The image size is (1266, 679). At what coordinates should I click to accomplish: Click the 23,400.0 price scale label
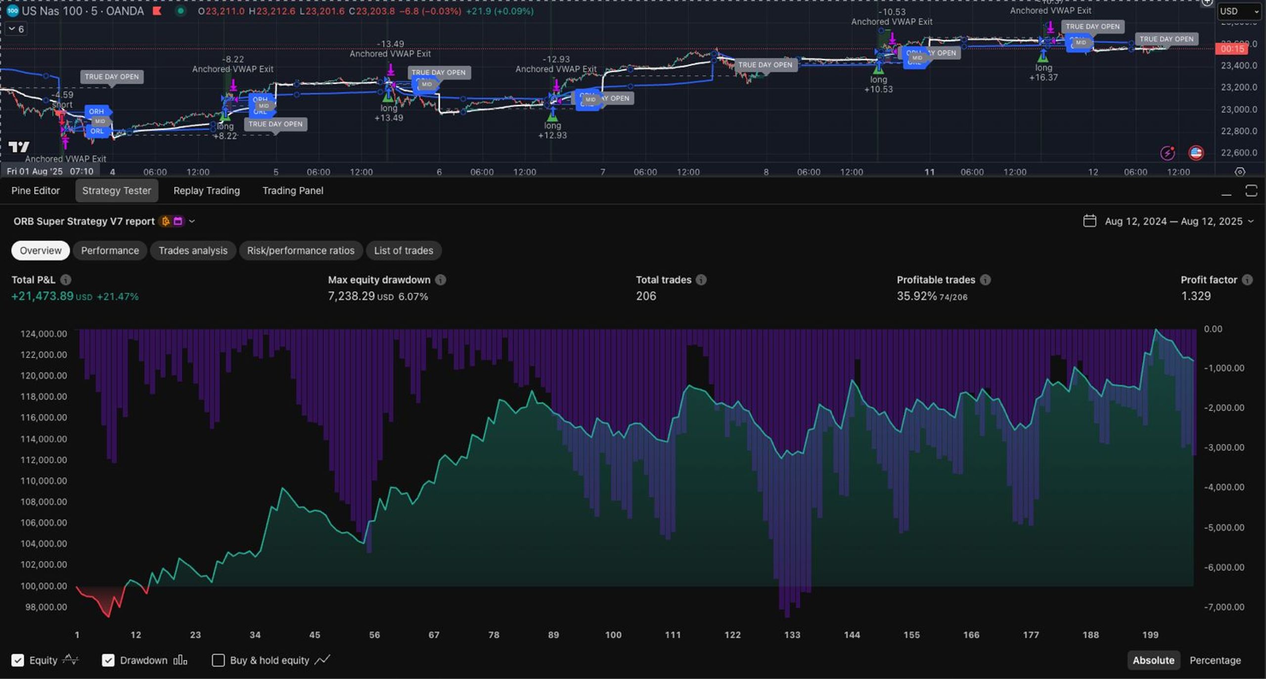click(1239, 66)
